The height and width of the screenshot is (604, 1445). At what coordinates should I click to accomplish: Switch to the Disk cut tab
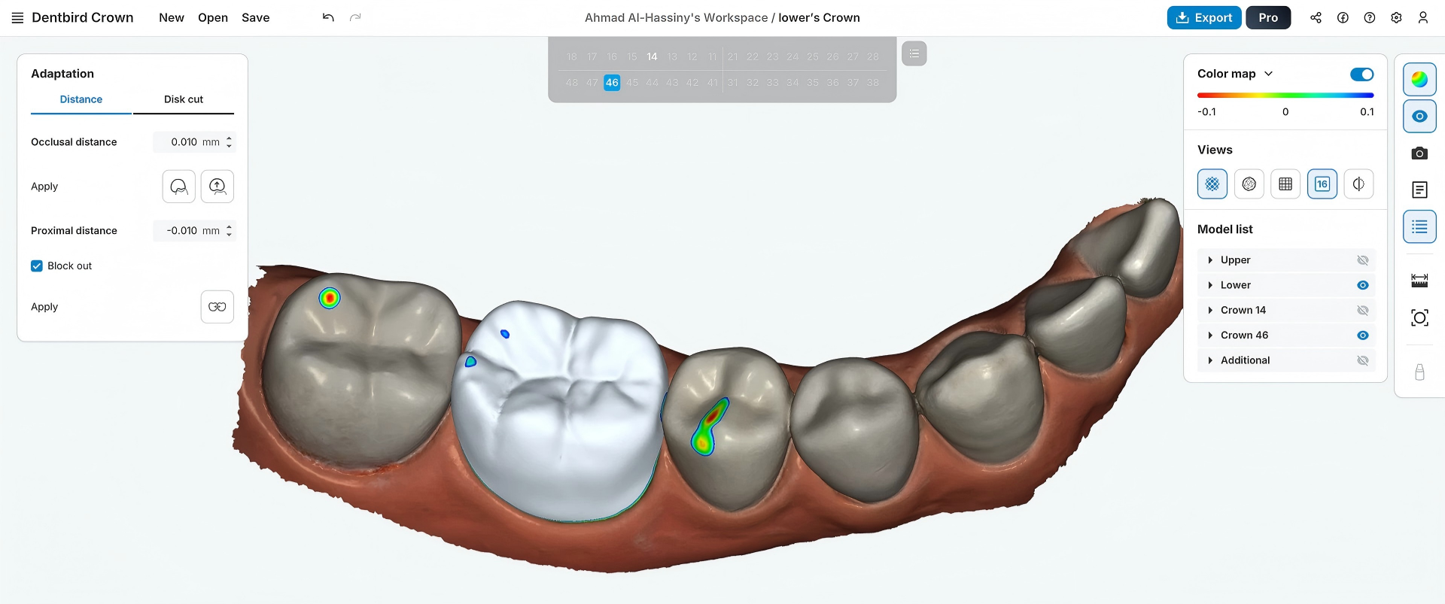coord(184,99)
